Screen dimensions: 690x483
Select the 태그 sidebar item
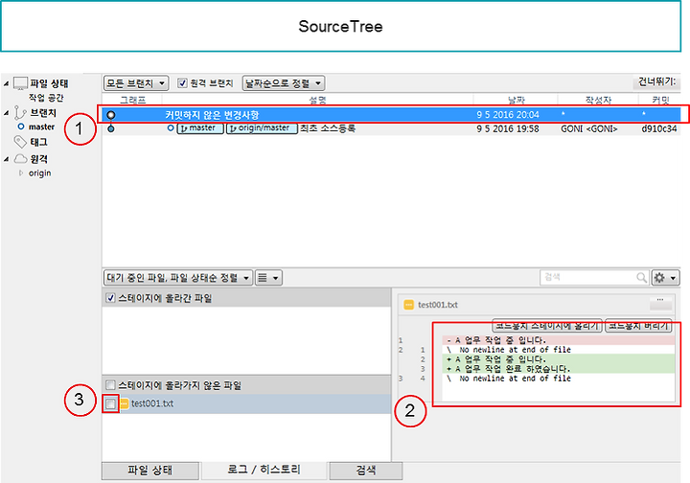(x=38, y=142)
